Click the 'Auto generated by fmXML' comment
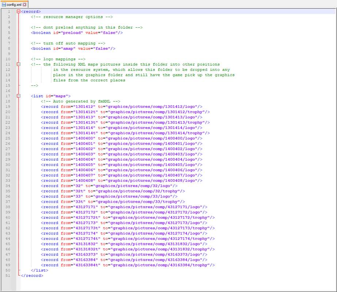The image size is (337, 292). (80, 101)
